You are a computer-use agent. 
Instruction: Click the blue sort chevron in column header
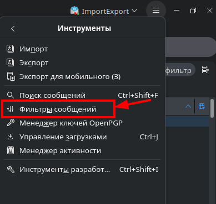tap(188, 106)
